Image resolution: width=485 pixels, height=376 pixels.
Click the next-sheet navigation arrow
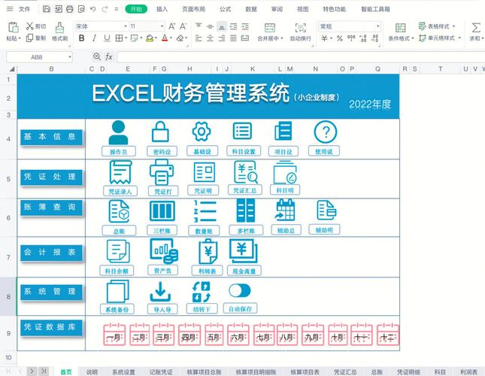(x=32, y=371)
